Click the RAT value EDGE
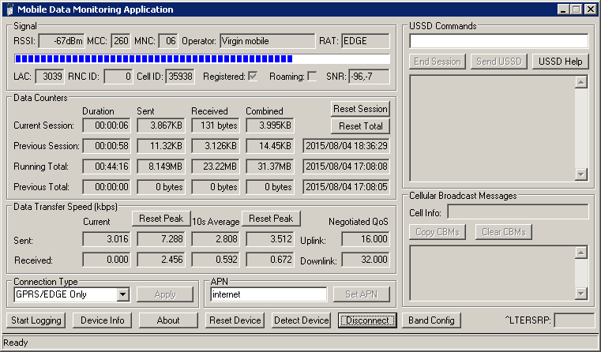The height and width of the screenshot is (352, 601). [x=366, y=41]
